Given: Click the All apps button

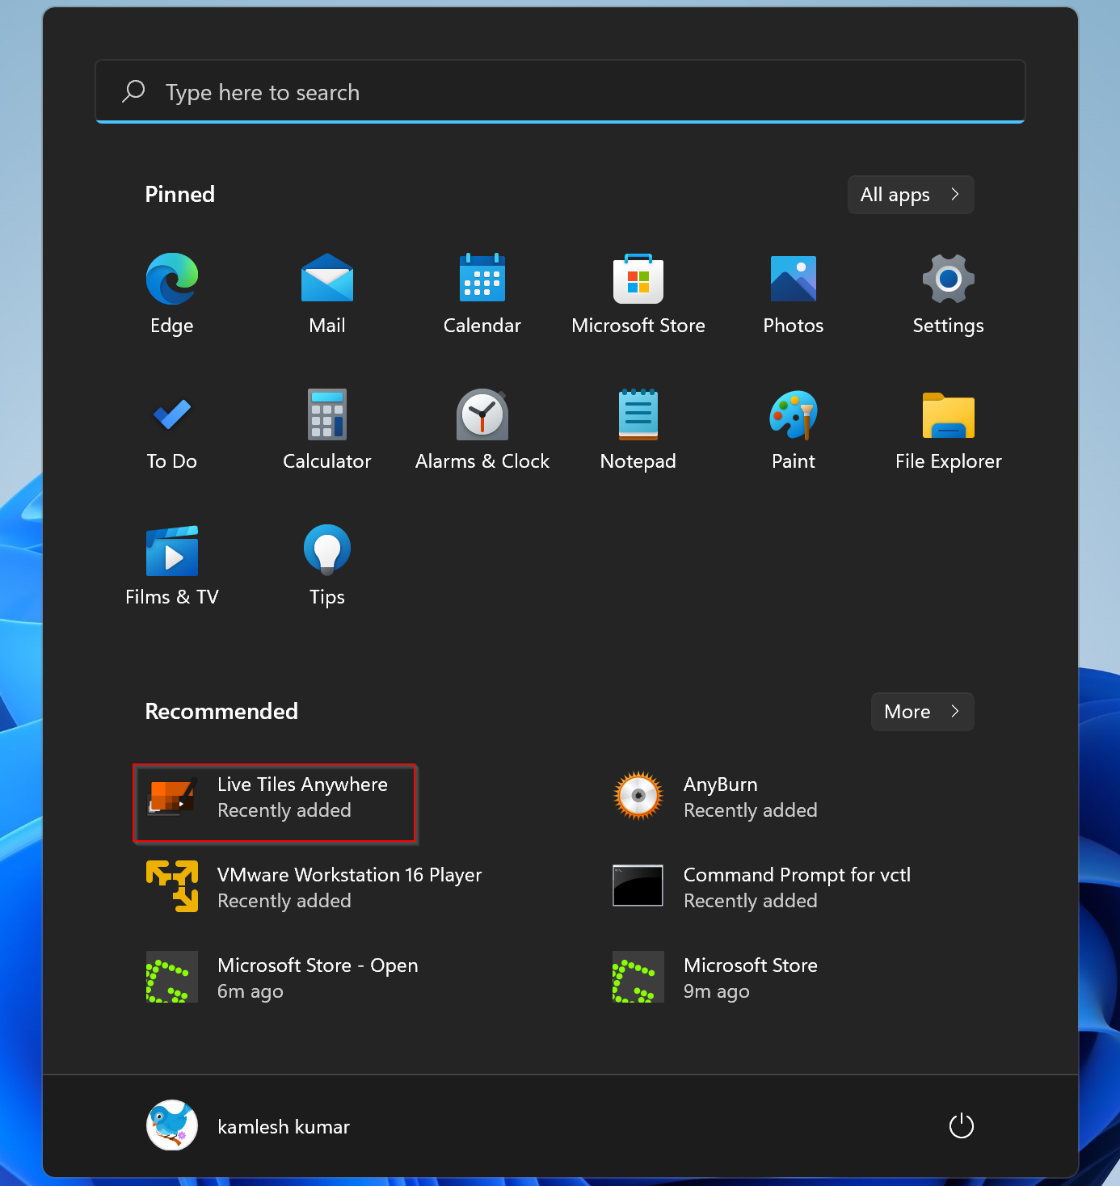Looking at the screenshot, I should (911, 195).
